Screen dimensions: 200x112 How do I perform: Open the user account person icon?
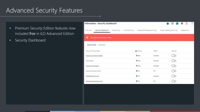[x=187, y=24]
